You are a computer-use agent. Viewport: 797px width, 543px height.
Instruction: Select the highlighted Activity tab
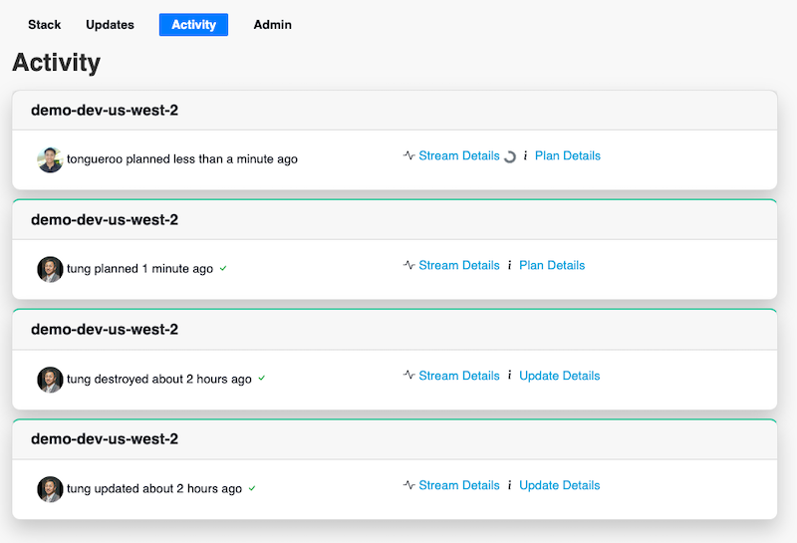193,24
